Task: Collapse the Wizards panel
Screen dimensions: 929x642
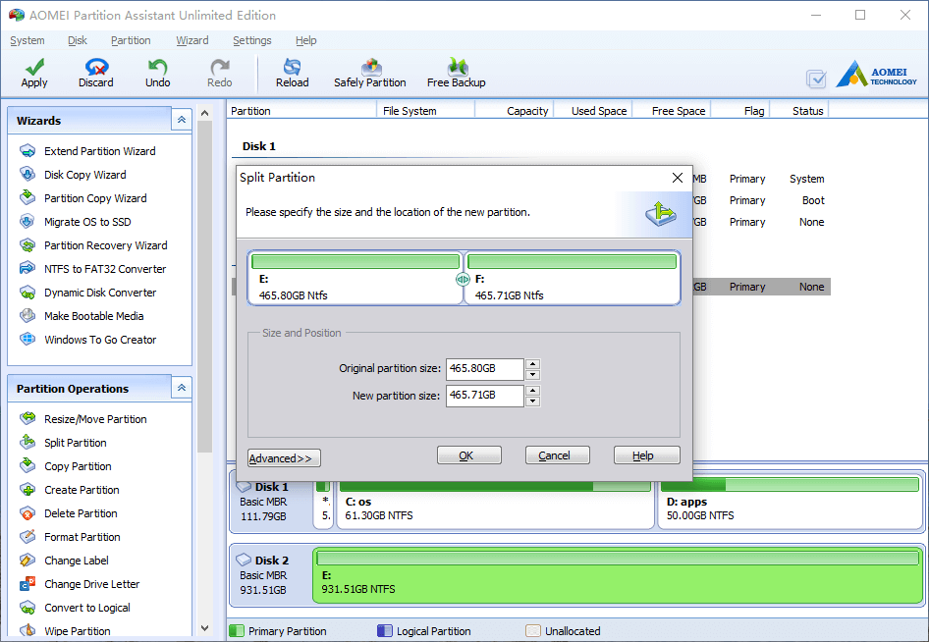Action: 182,120
